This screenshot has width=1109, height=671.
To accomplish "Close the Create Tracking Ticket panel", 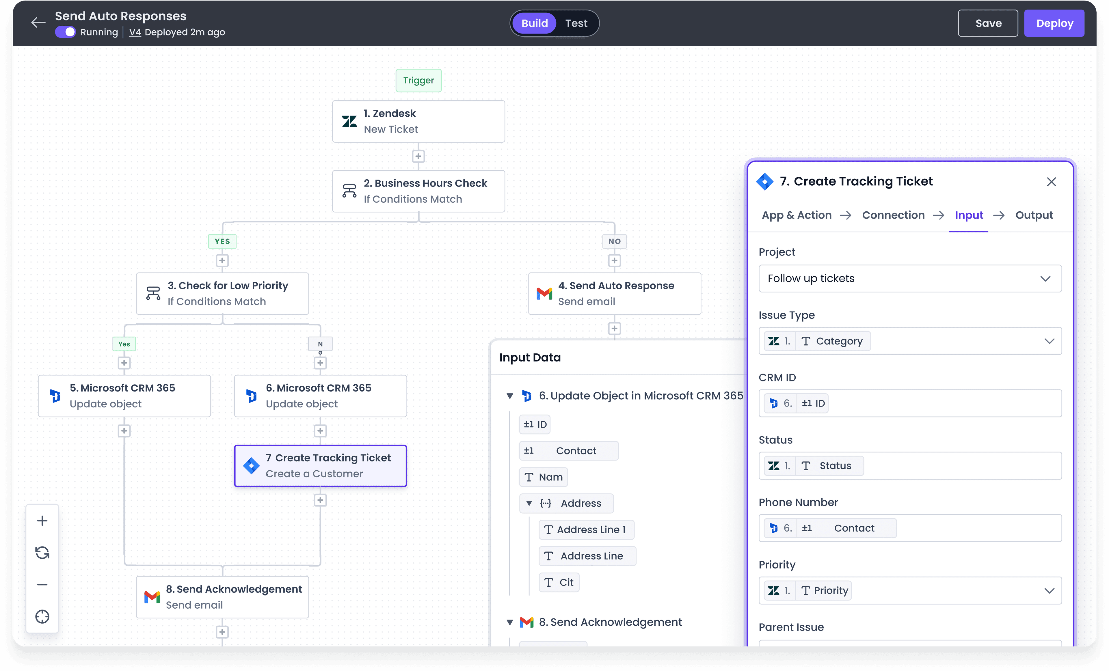I will pyautogui.click(x=1052, y=181).
